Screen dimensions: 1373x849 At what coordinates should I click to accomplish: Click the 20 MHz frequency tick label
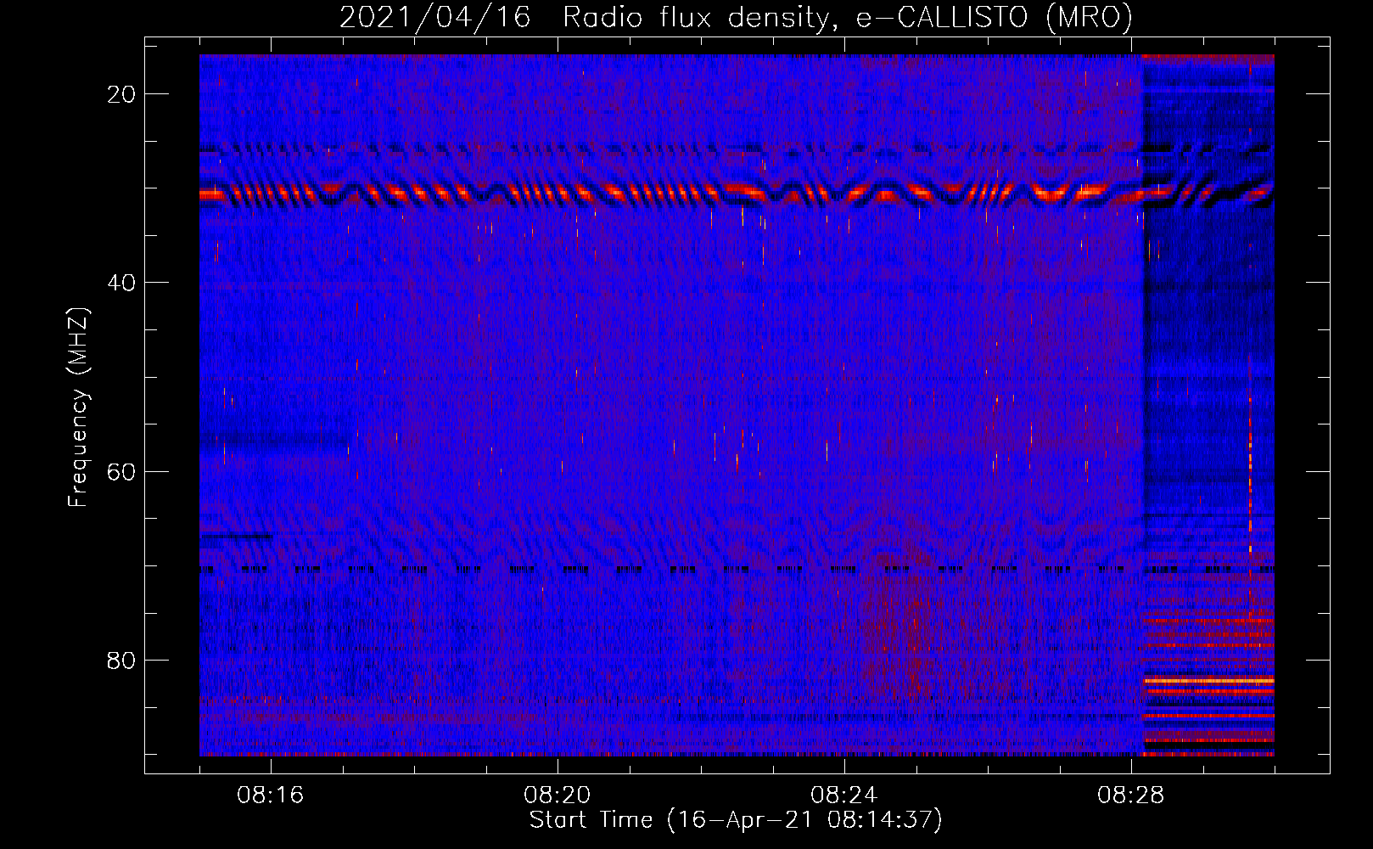click(x=121, y=94)
